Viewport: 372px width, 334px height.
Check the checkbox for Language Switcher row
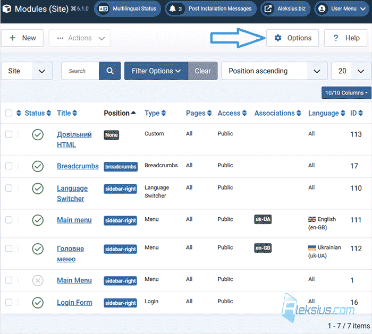click(9, 188)
